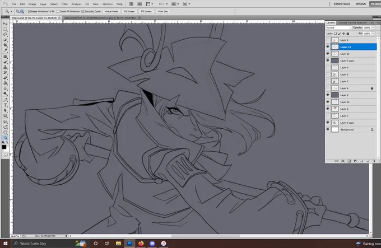The image size is (381, 248).
Task: Toggle Resize Windows To Fit checkbox
Action: 29,11
